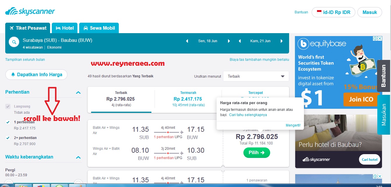391x187 pixels.
Task: Go to previous departure date arrow before Sen, 18 Jun
Action: pos(187,41)
